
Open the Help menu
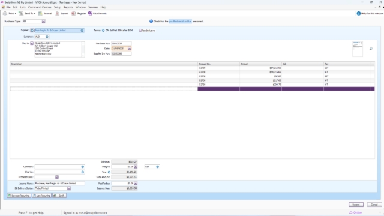(x=103, y=7)
